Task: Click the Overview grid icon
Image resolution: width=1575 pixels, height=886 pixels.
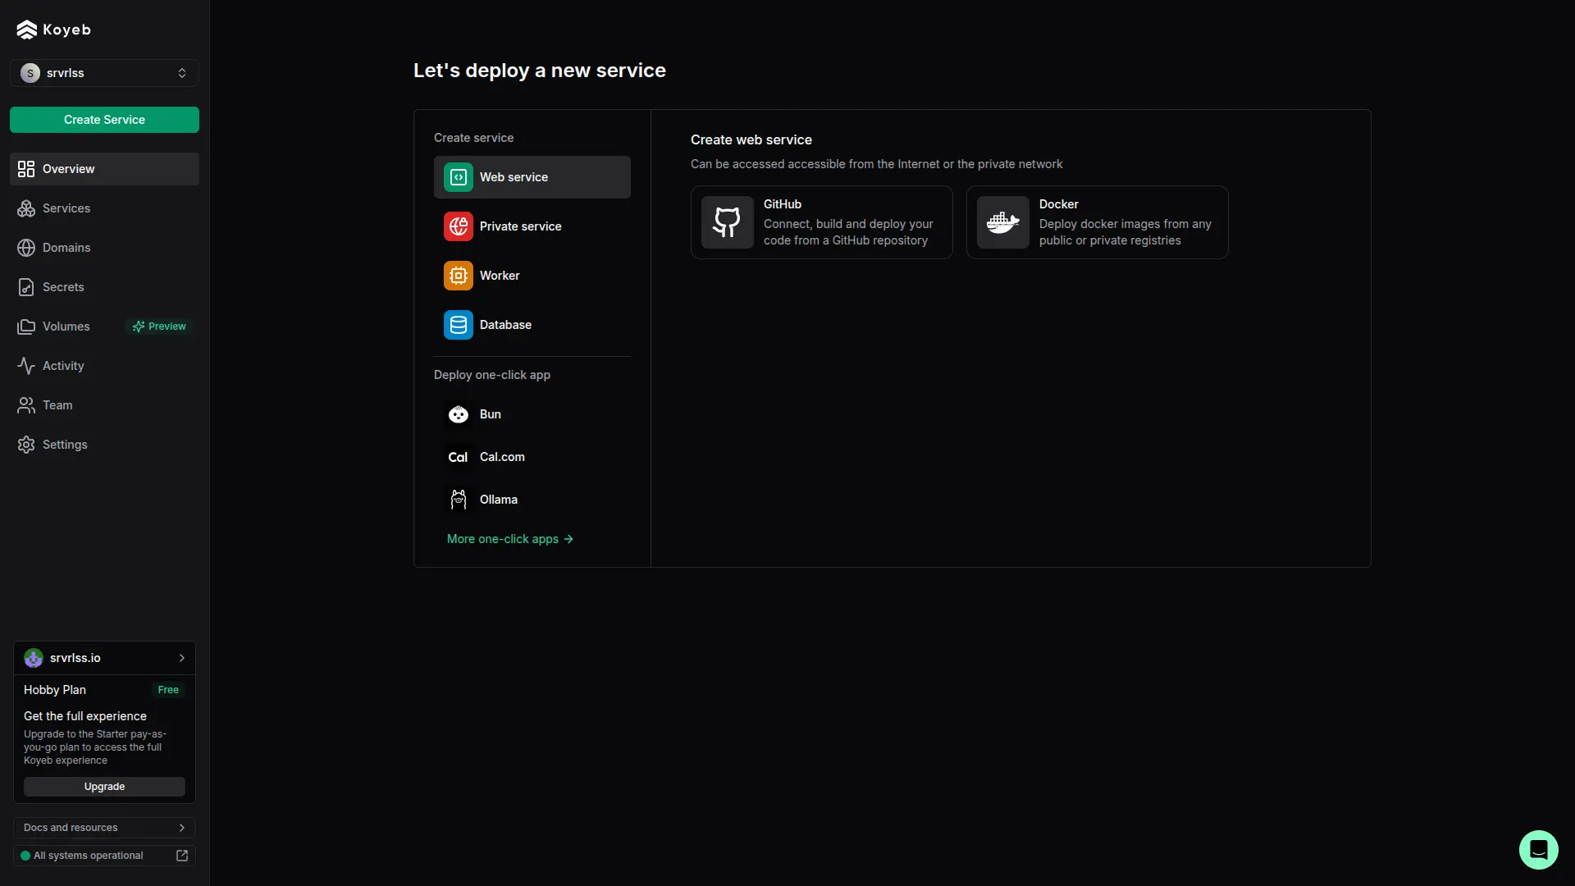Action: click(x=26, y=169)
